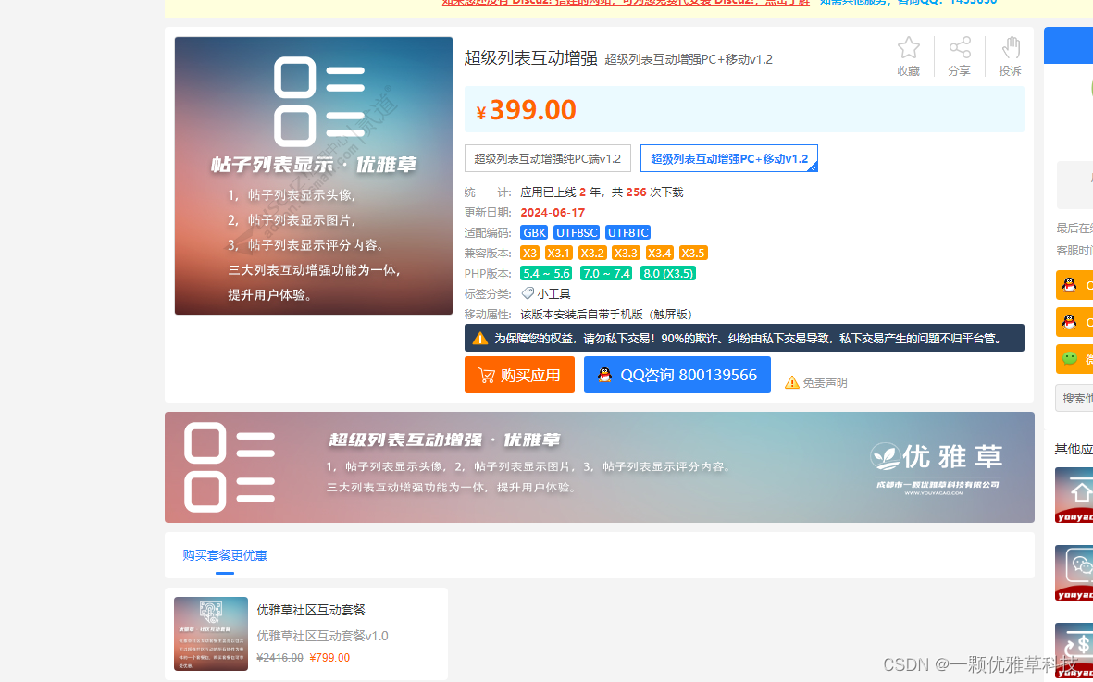The width and height of the screenshot is (1093, 682).
Task: Open the 小工具 tag category link
Action: [x=553, y=294]
